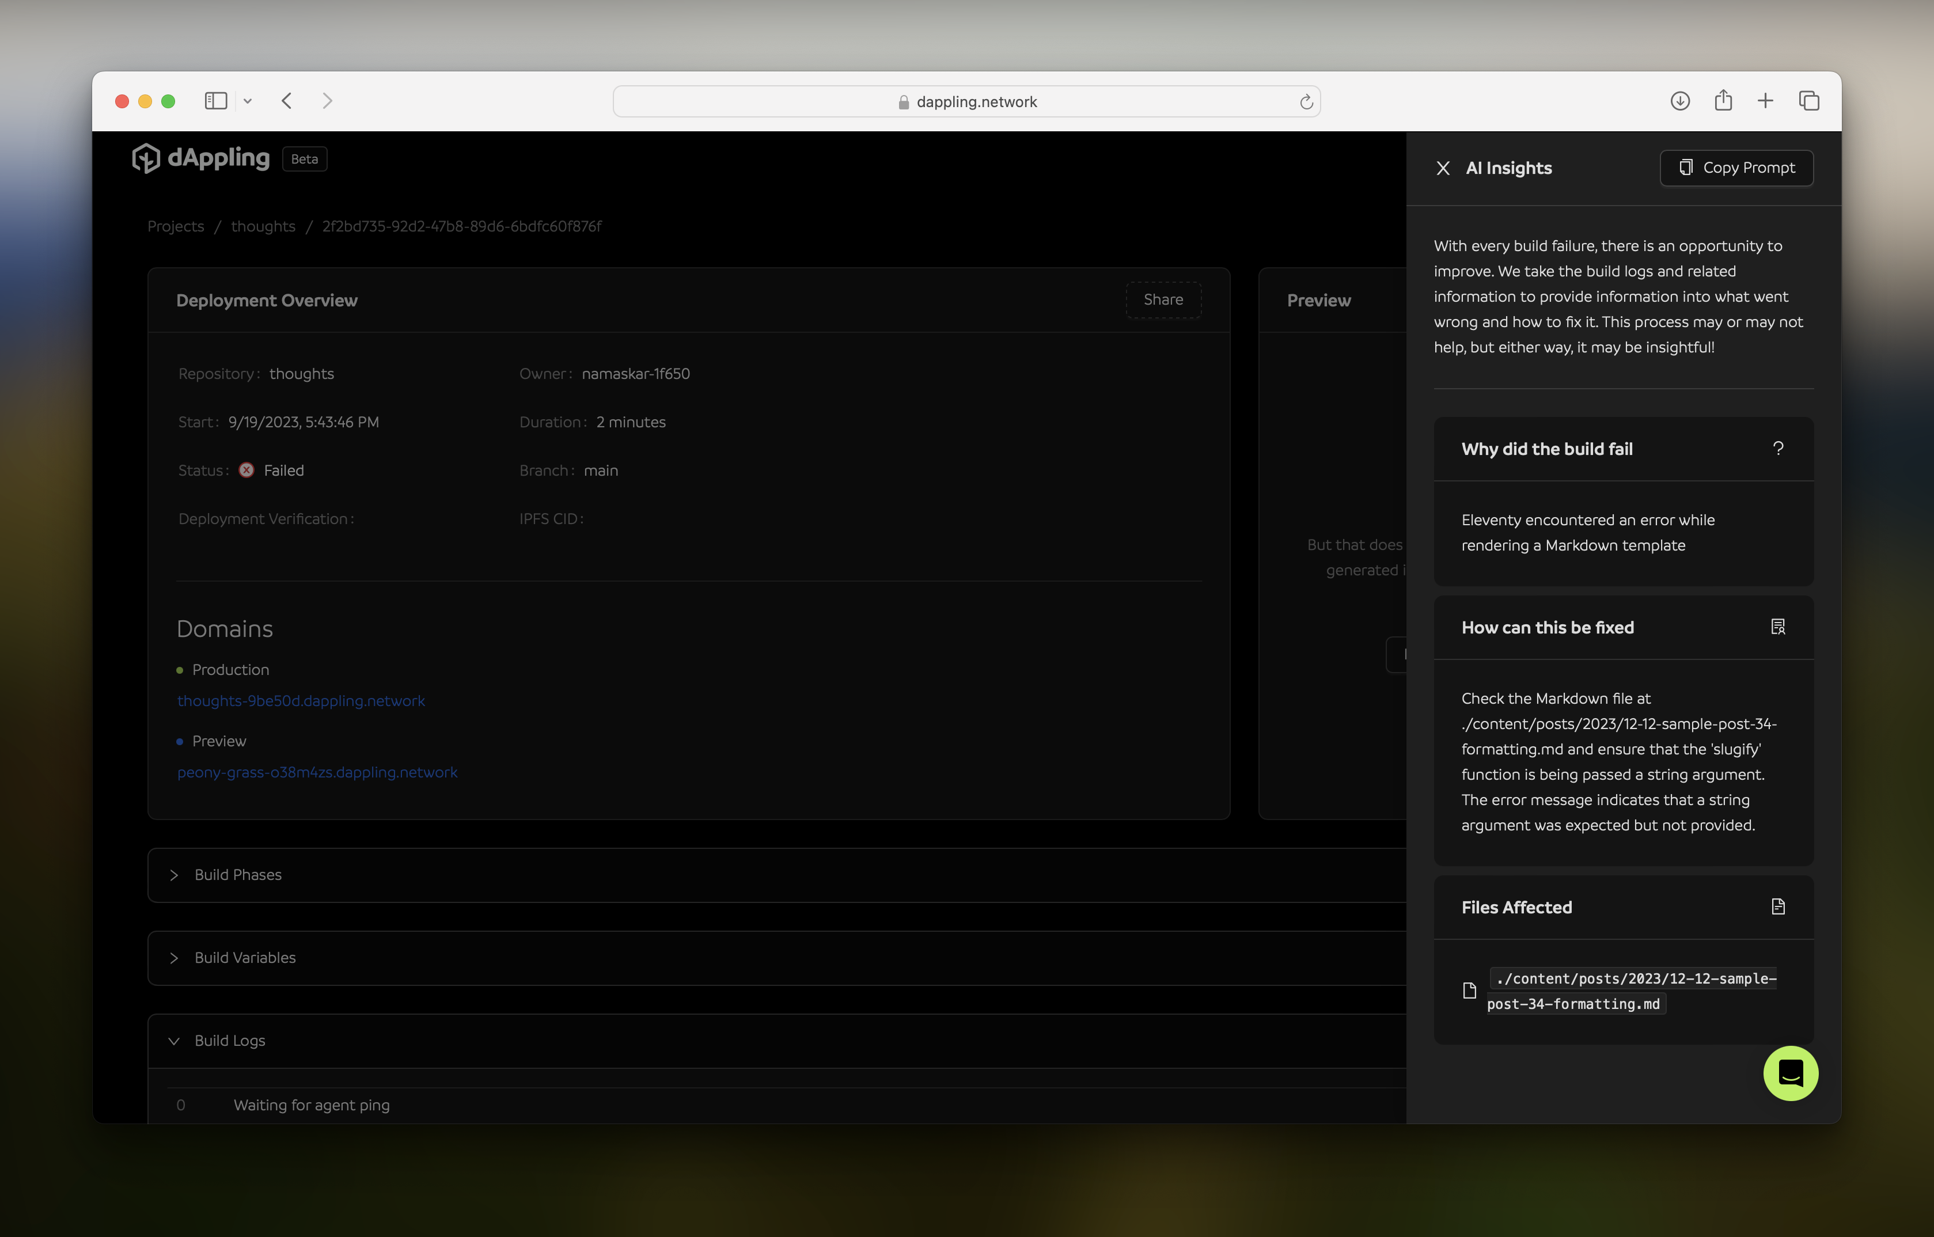Open the Safari share menu
Viewport: 1934px width, 1237px height.
point(1723,100)
